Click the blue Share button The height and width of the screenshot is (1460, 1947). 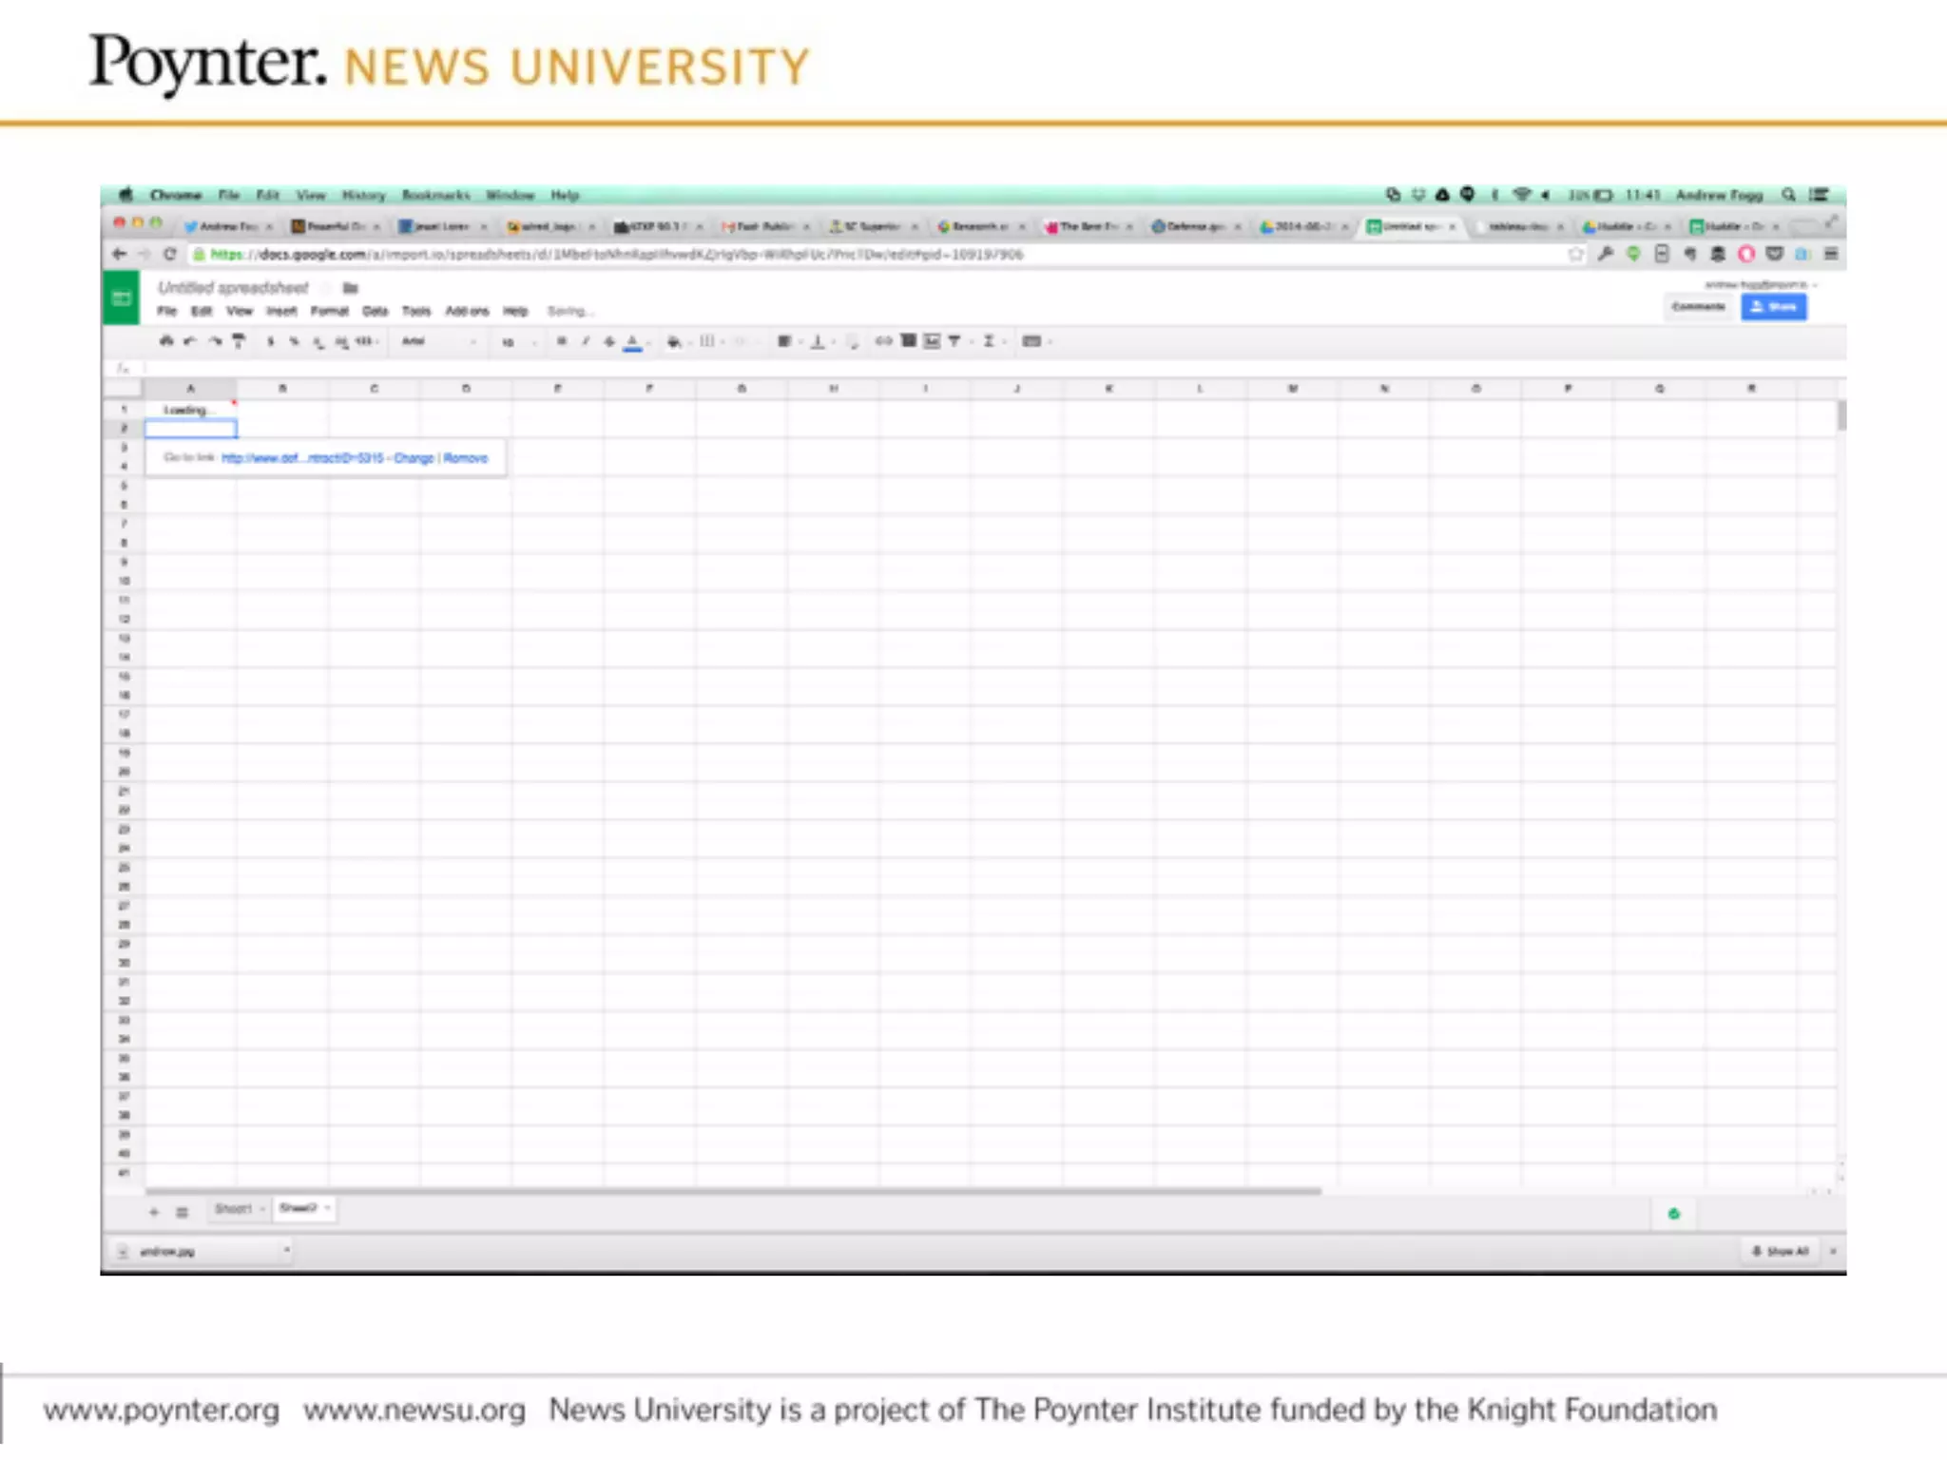[1773, 307]
